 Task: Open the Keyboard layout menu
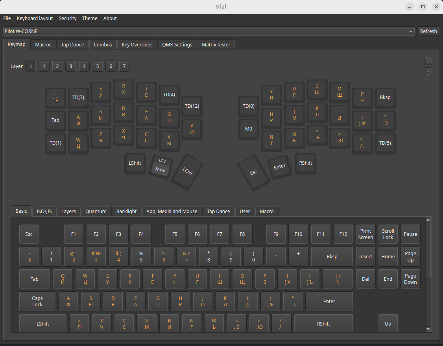[x=35, y=18]
